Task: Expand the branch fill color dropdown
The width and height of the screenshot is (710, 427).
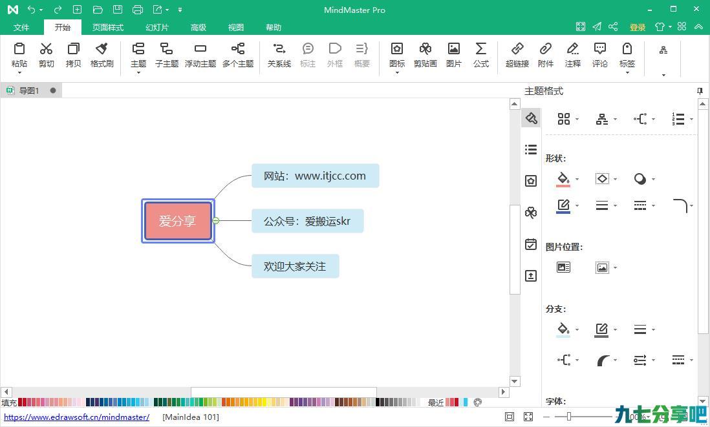Action: (x=577, y=329)
